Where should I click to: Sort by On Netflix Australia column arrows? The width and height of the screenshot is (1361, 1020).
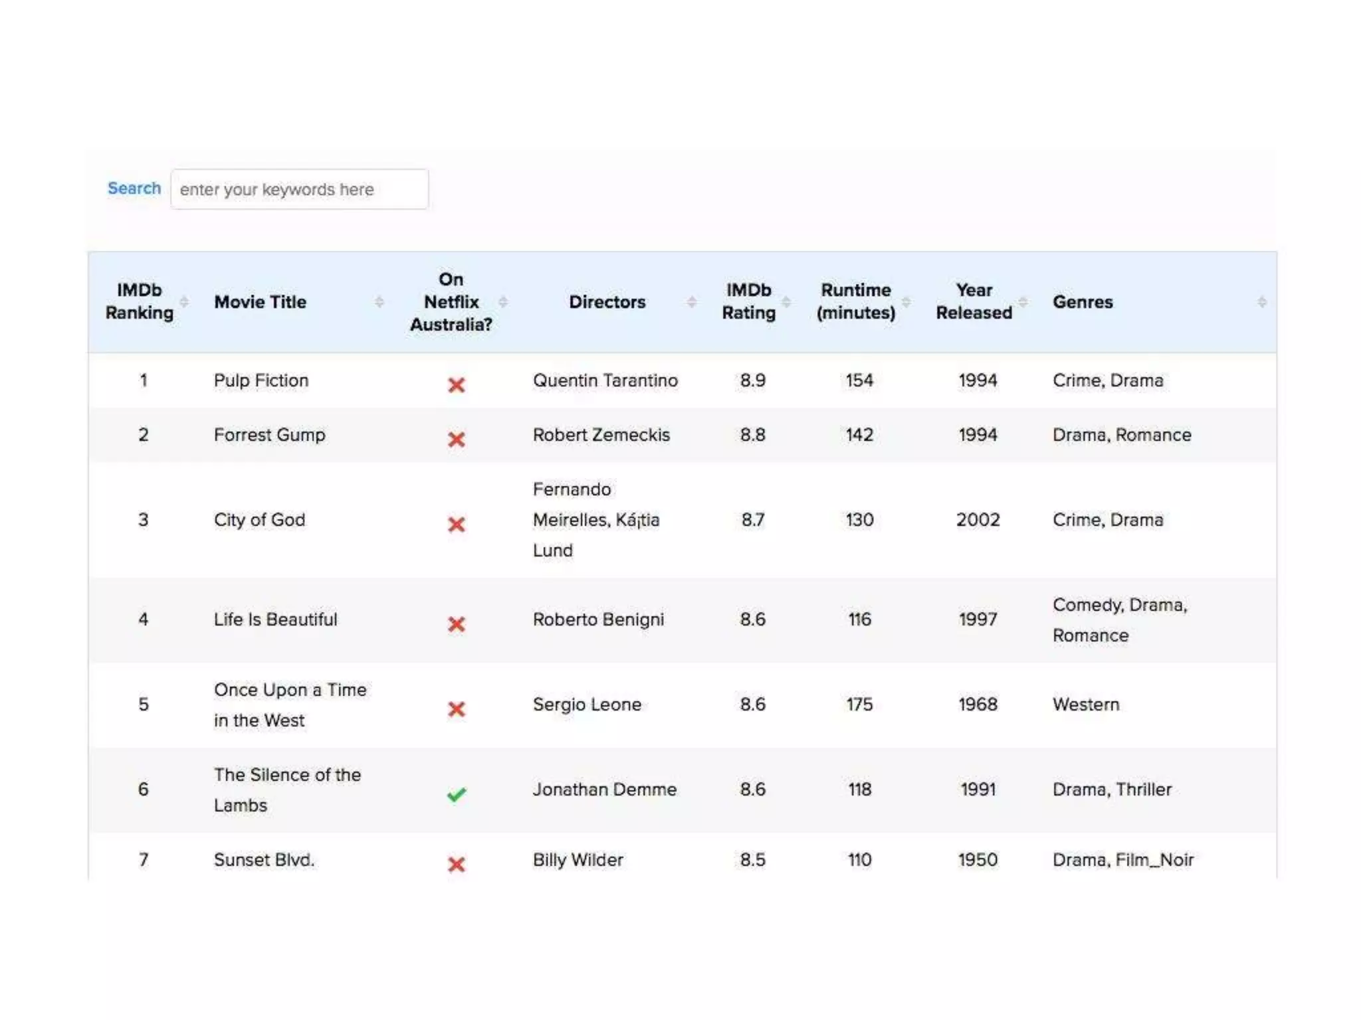503,302
